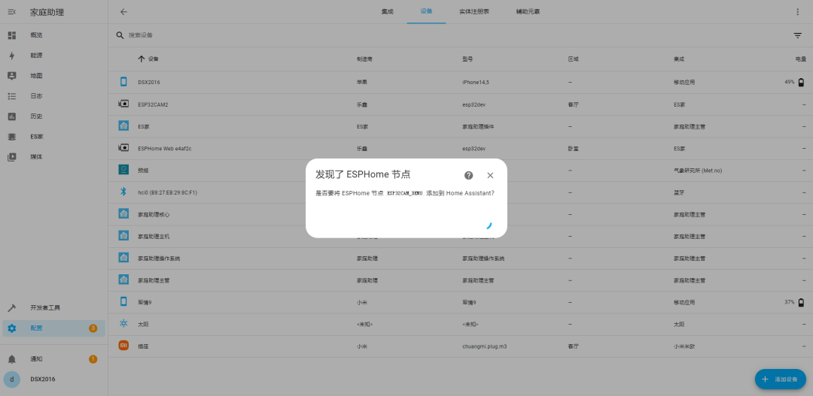Open the device filter icon

[797, 35]
